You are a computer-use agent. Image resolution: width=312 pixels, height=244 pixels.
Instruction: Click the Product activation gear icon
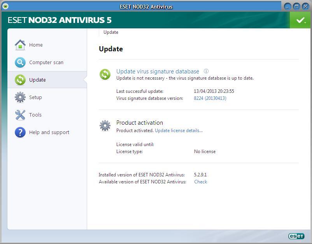tap(105, 125)
